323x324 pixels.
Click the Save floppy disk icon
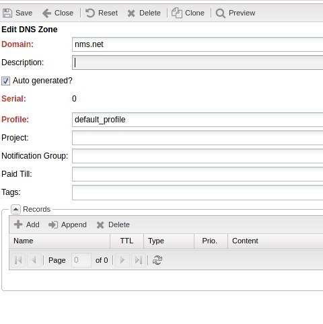(7, 13)
